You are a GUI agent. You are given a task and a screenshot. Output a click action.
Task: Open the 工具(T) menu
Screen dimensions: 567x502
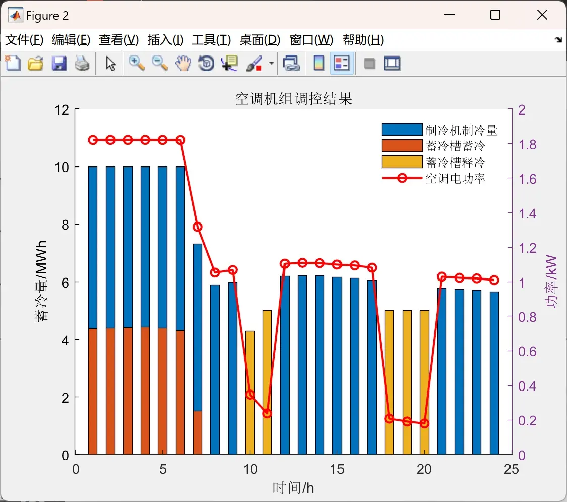[211, 40]
